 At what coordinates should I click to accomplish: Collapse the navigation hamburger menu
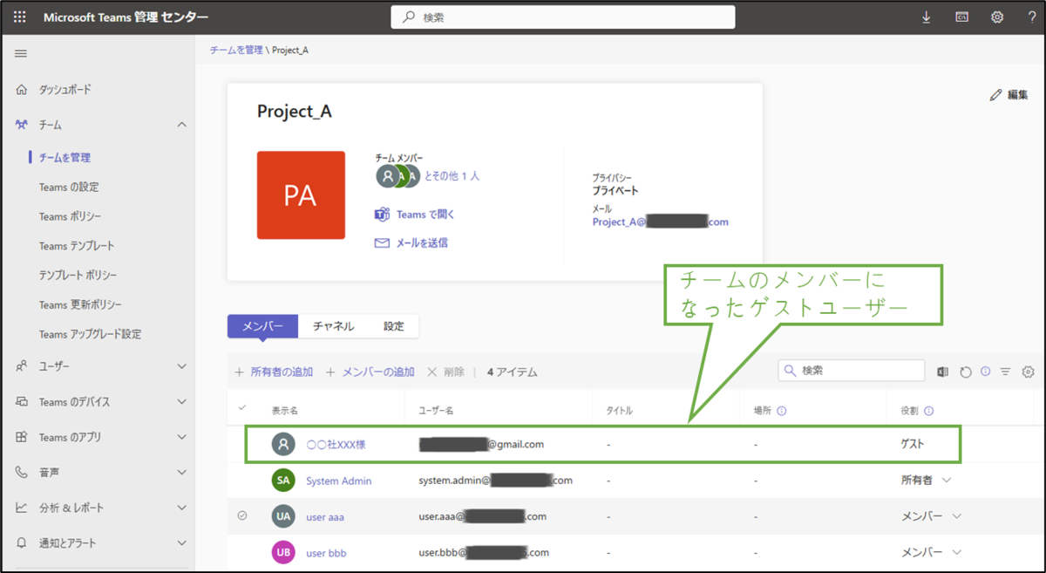(x=21, y=54)
